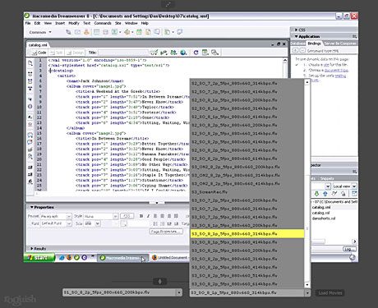Click the View Options toolbar icon
378x308 pixels.
click(205, 53)
